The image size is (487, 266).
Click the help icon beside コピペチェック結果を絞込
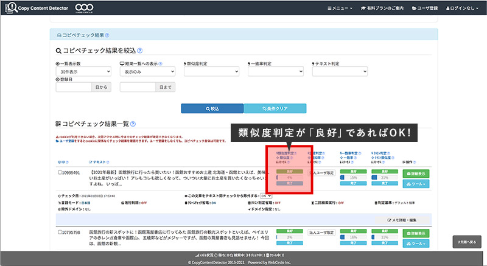pos(140,51)
